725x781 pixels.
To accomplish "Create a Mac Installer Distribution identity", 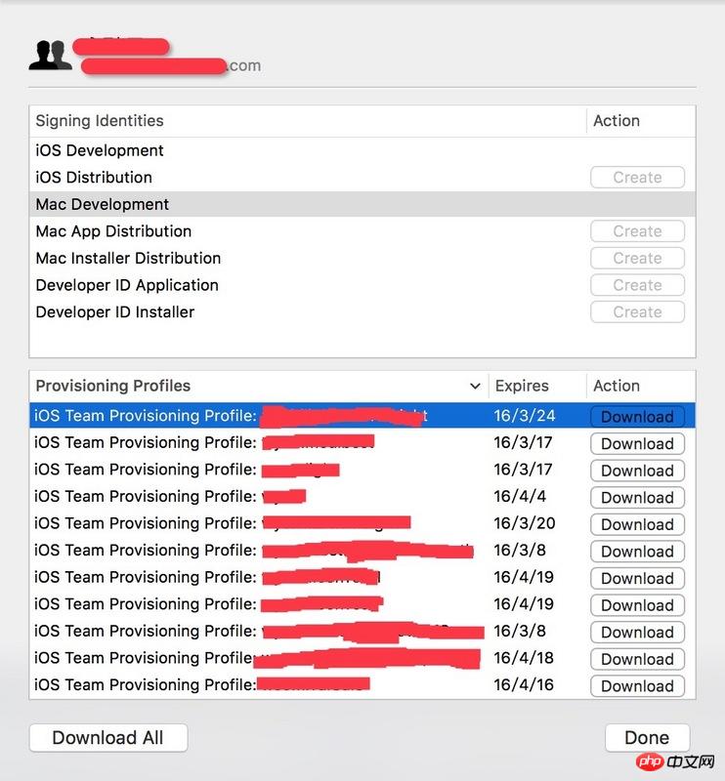I will tap(637, 259).
